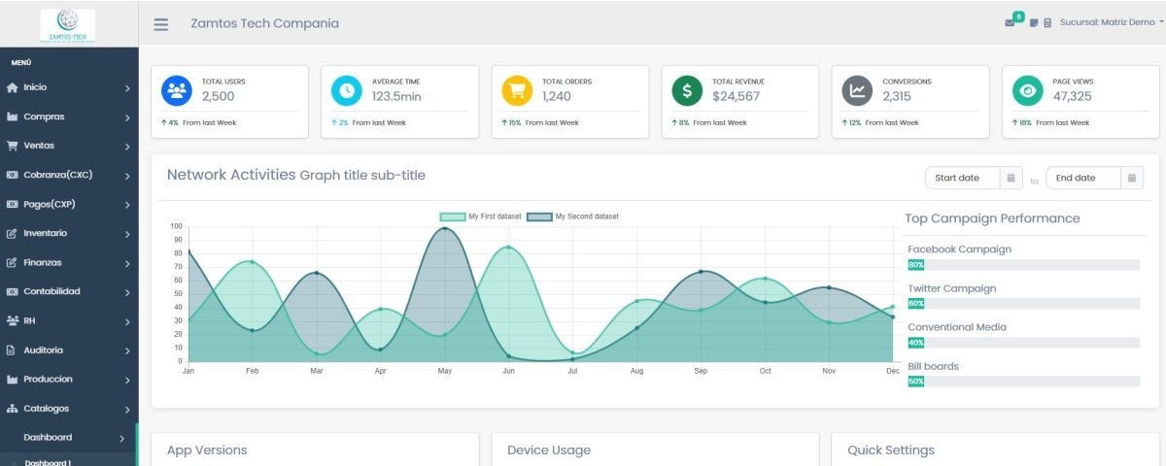Click the $24,567 revenue value
The image size is (1166, 466).
click(x=737, y=96)
